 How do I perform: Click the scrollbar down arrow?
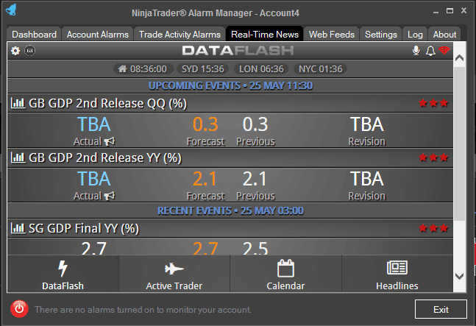459,276
